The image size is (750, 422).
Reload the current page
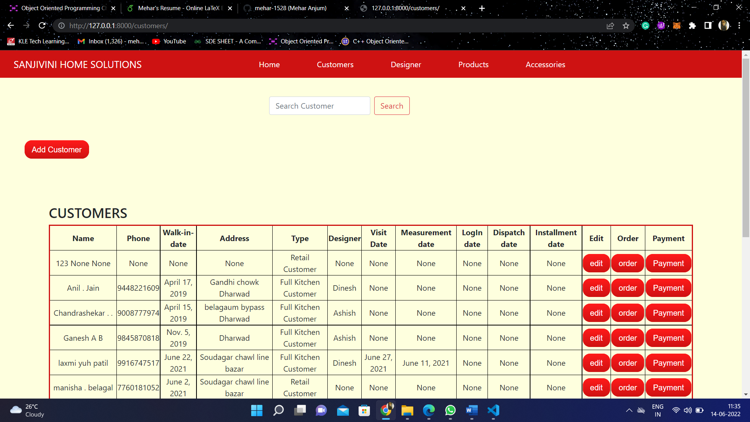click(42, 25)
